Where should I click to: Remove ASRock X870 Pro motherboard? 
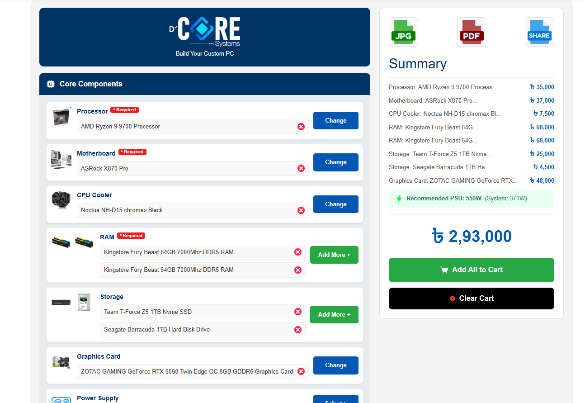[301, 168]
